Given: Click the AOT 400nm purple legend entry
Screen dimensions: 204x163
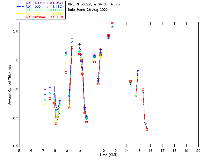Looking at the screenshot, I should pos(40,3).
